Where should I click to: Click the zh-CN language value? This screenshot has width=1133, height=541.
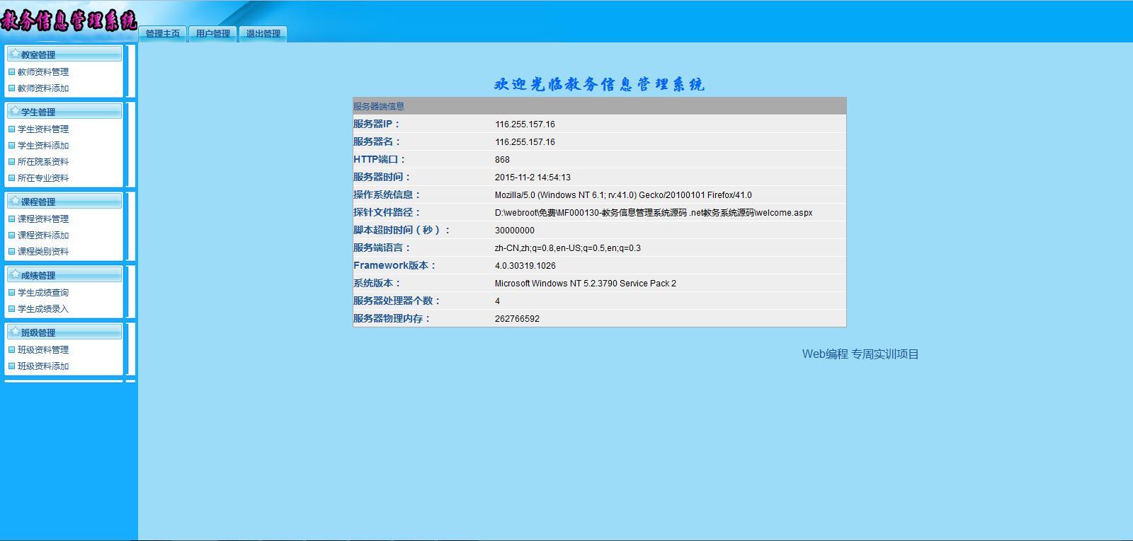(568, 248)
